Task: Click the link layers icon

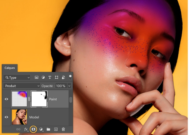Action: tap(18, 129)
